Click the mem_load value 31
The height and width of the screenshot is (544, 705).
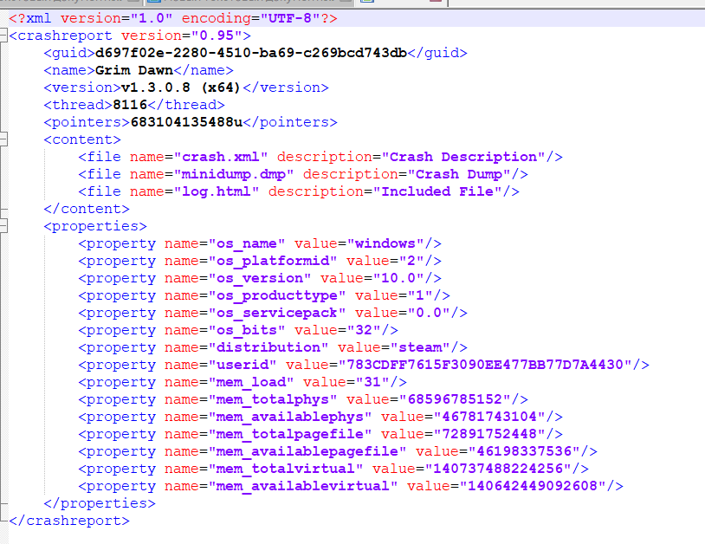pos(372,382)
